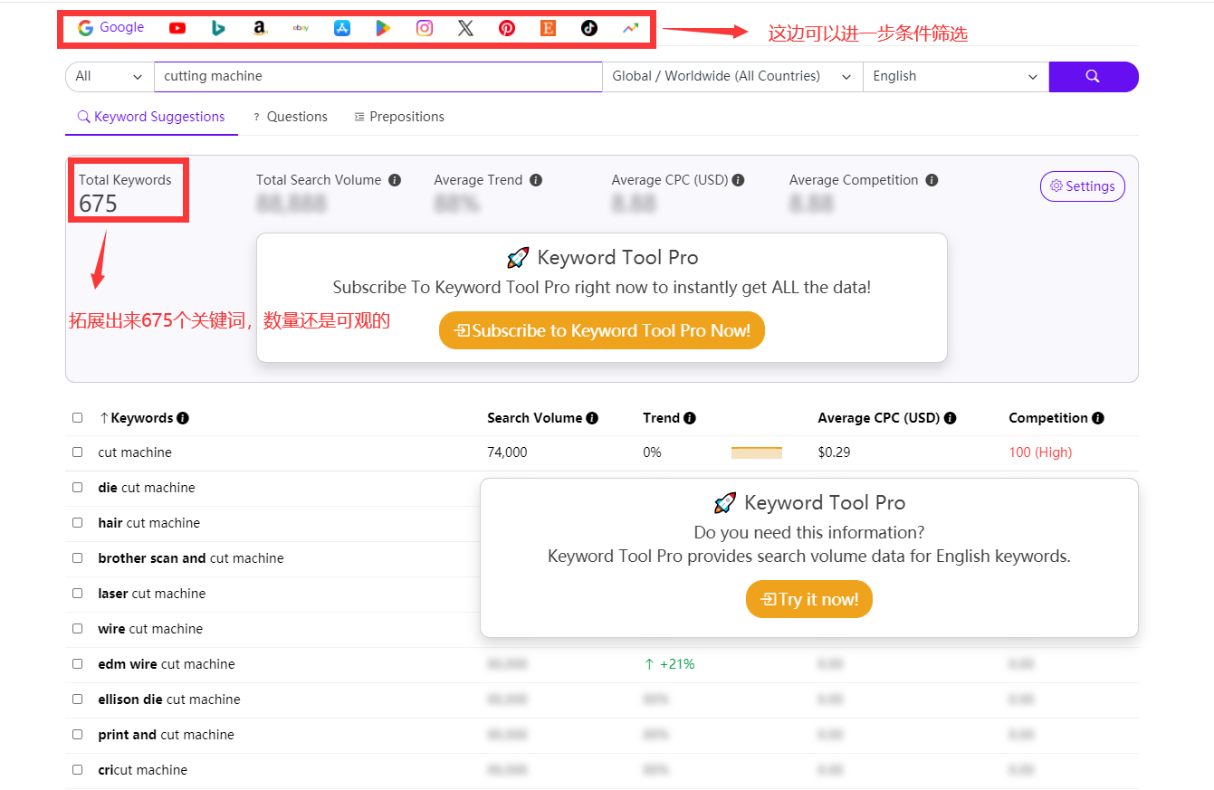
Task: Choose the Amazon platform icon
Action: [260, 28]
